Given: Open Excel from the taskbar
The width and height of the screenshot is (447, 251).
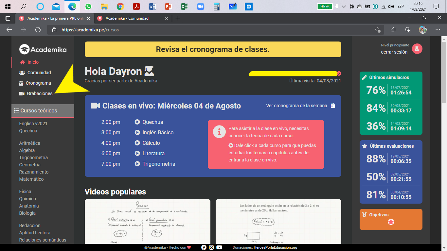Looking at the screenshot, I should [x=184, y=7].
